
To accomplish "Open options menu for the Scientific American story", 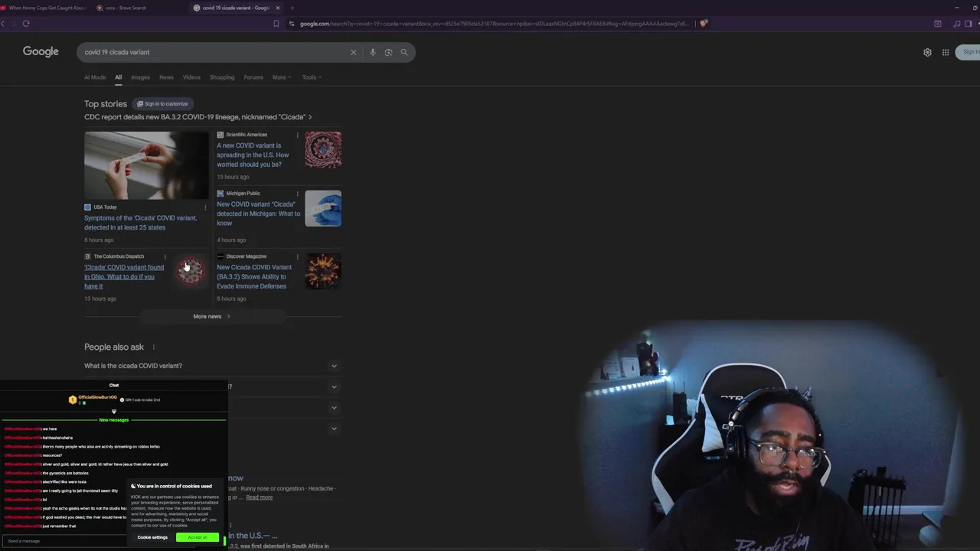I will [x=297, y=135].
